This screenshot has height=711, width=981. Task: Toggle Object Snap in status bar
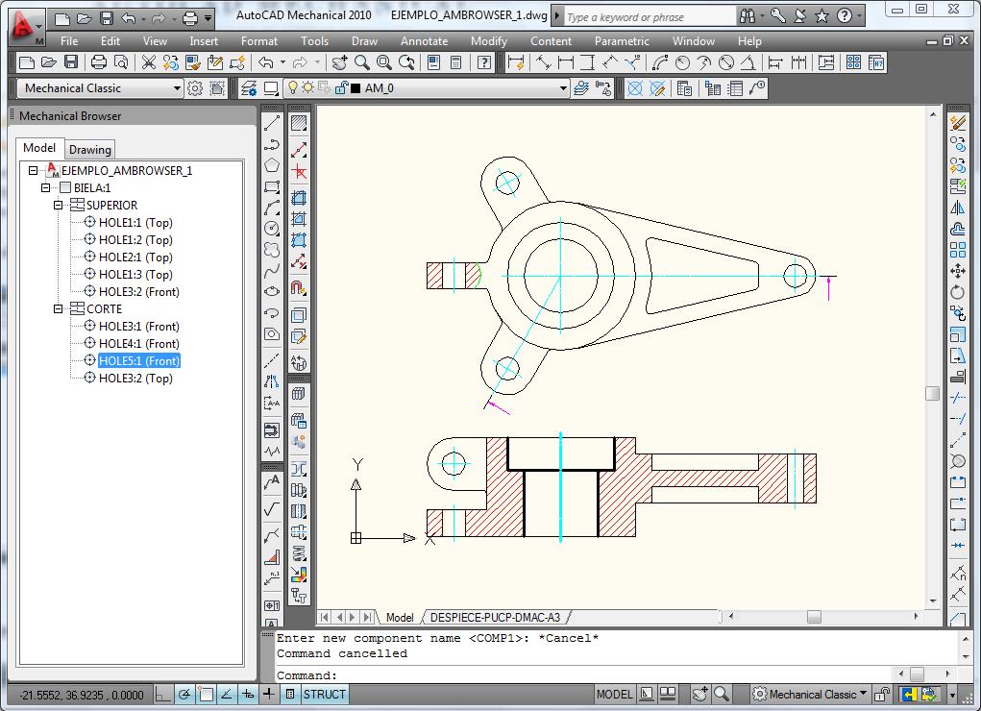tap(206, 694)
